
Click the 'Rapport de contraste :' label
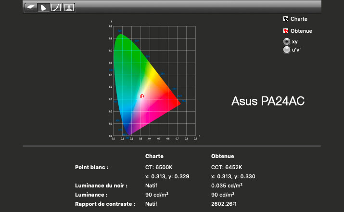click(x=105, y=204)
